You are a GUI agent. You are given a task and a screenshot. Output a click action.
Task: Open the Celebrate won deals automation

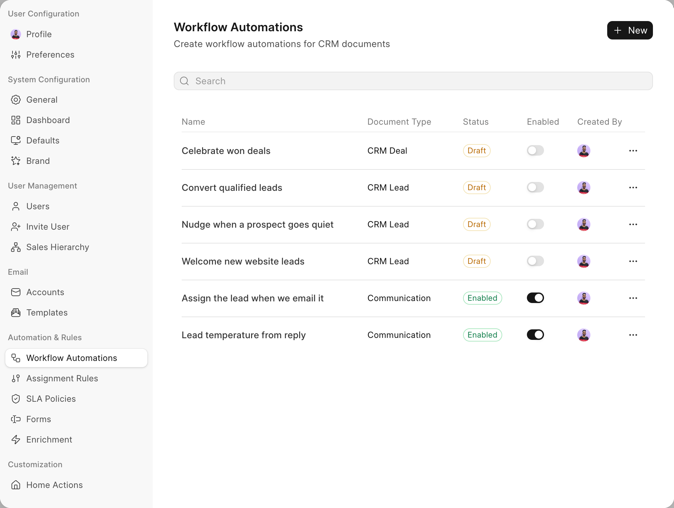[x=226, y=151]
